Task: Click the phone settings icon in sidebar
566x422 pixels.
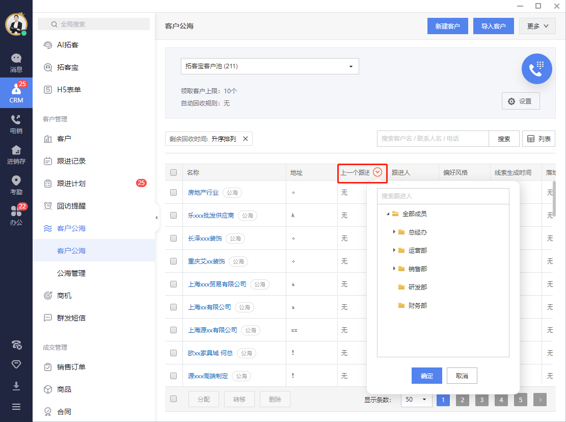Action: [x=16, y=345]
